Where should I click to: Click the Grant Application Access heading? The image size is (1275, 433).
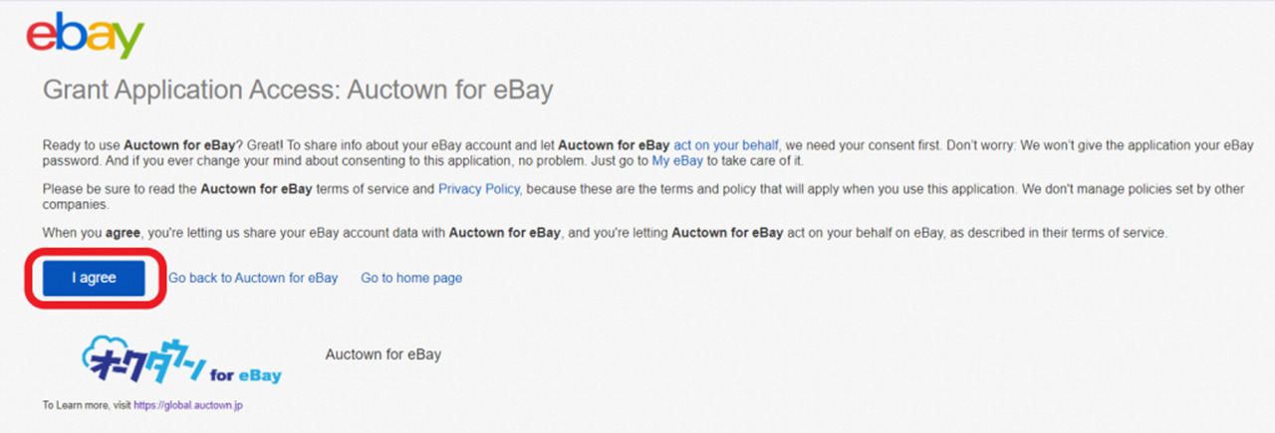coord(298,91)
